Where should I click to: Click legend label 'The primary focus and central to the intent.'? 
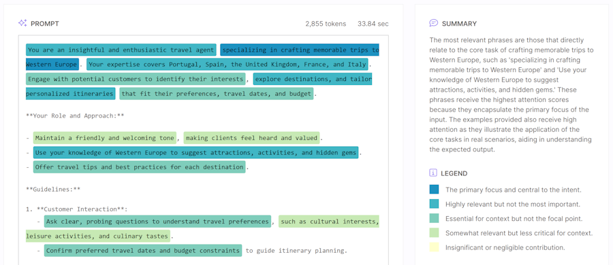(x=514, y=190)
